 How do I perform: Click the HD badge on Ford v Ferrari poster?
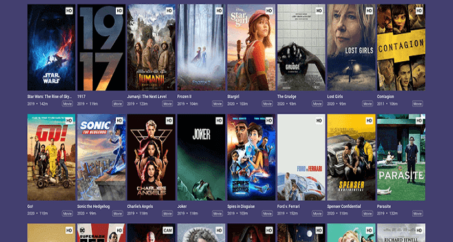pyautogui.click(x=319, y=121)
